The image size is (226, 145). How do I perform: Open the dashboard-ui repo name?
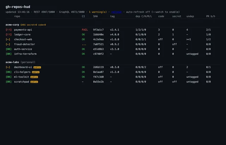(x=23, y=67)
